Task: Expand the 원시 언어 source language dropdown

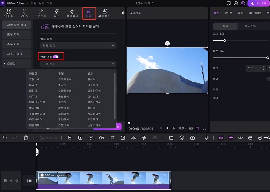Action: 78,45
